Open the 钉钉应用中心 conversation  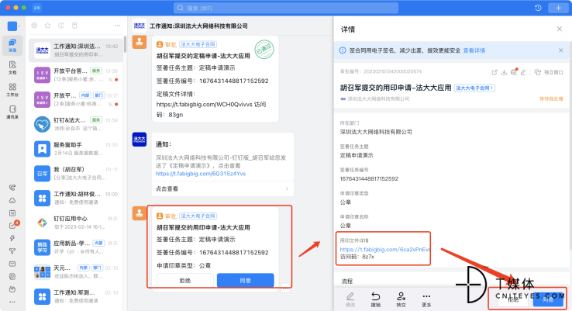click(76, 223)
